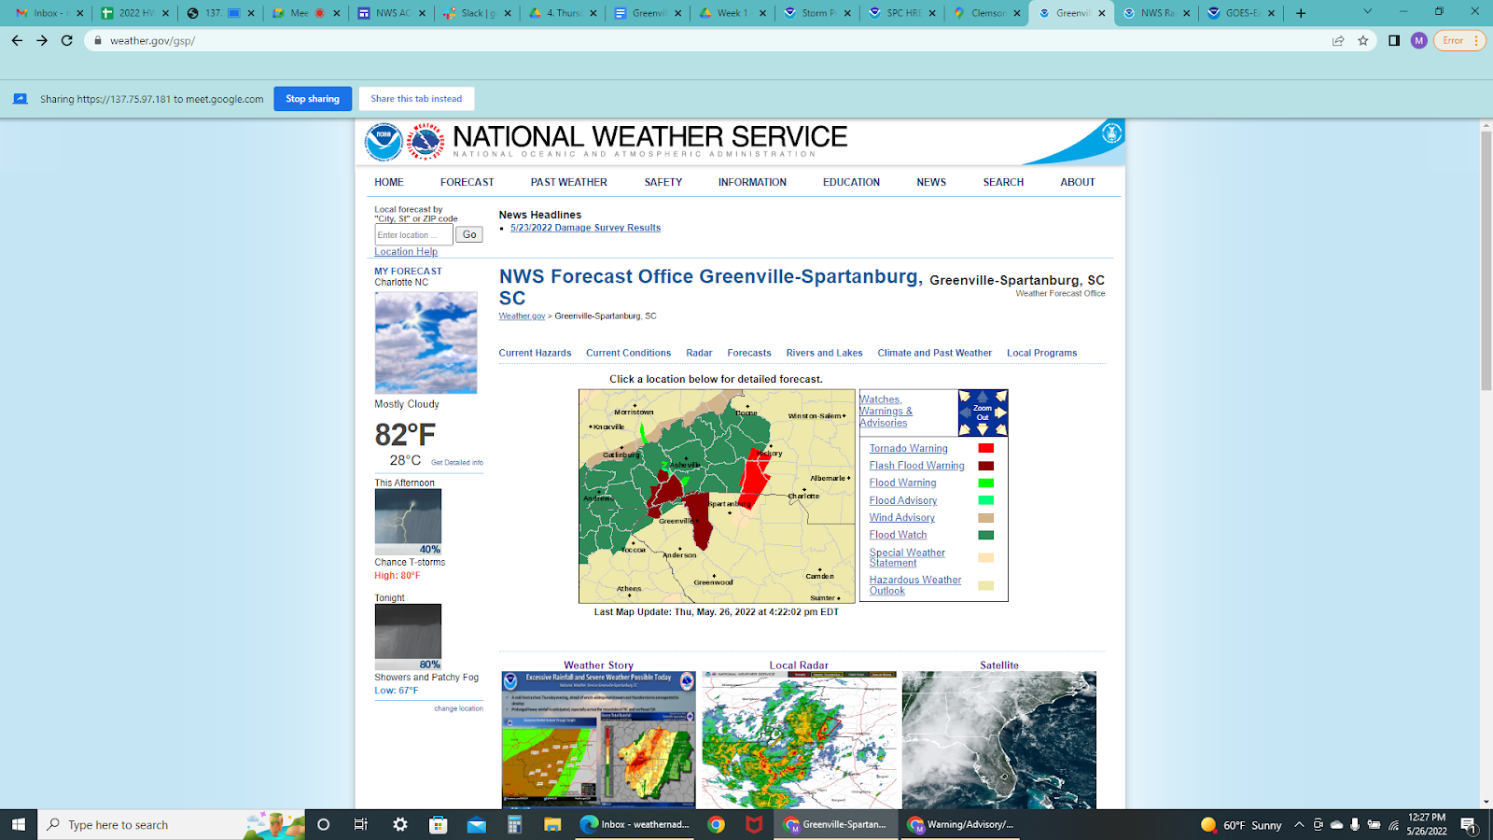Switch to the GOES-East tab
Screen dimensions: 1493x840
pyautogui.click(x=1241, y=13)
